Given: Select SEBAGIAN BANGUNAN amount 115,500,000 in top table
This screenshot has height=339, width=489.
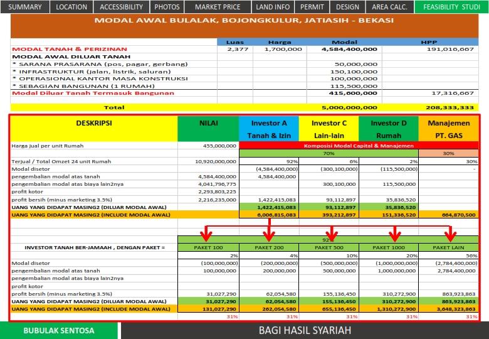Looking at the screenshot, I should pos(354,86).
